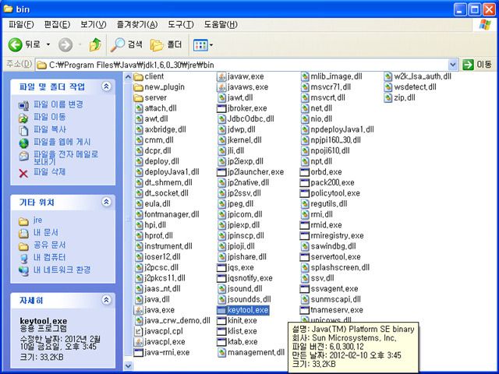Viewport: 499px width, 374px height.
Task: Click 파일 삭제 delete link
Action: pos(49,172)
